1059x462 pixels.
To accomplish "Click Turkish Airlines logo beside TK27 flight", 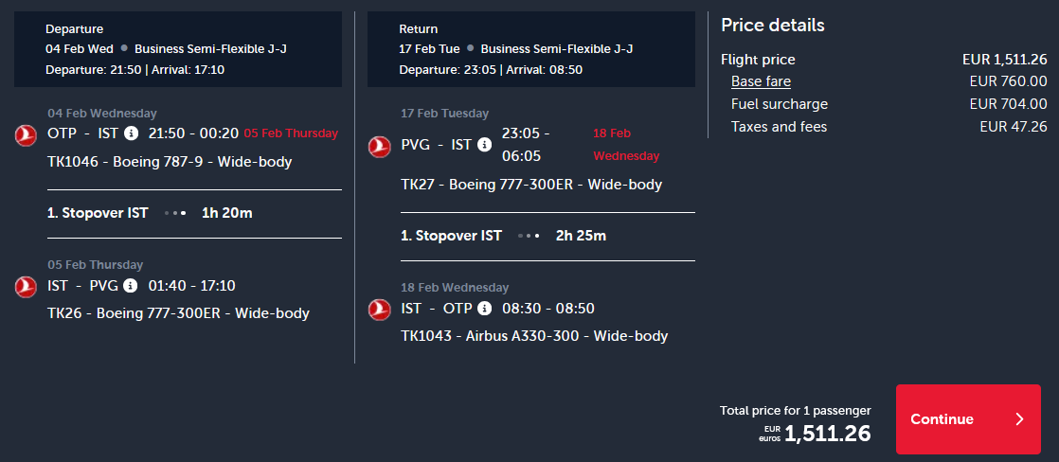I will tap(380, 147).
